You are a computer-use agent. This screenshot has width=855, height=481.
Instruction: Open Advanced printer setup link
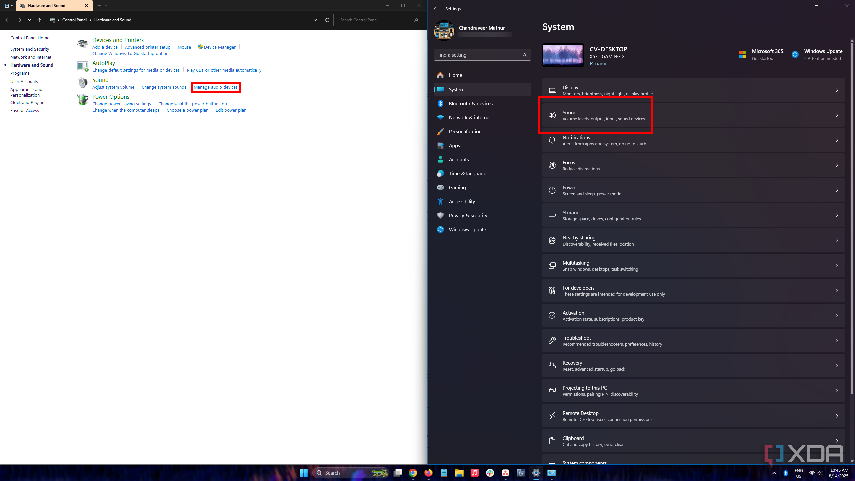pos(148,47)
